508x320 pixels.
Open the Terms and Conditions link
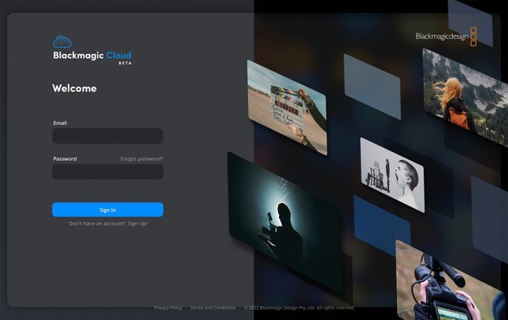point(213,308)
